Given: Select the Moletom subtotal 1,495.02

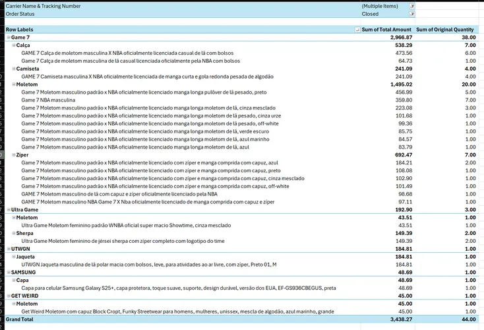Looking at the screenshot, I should [x=401, y=84].
